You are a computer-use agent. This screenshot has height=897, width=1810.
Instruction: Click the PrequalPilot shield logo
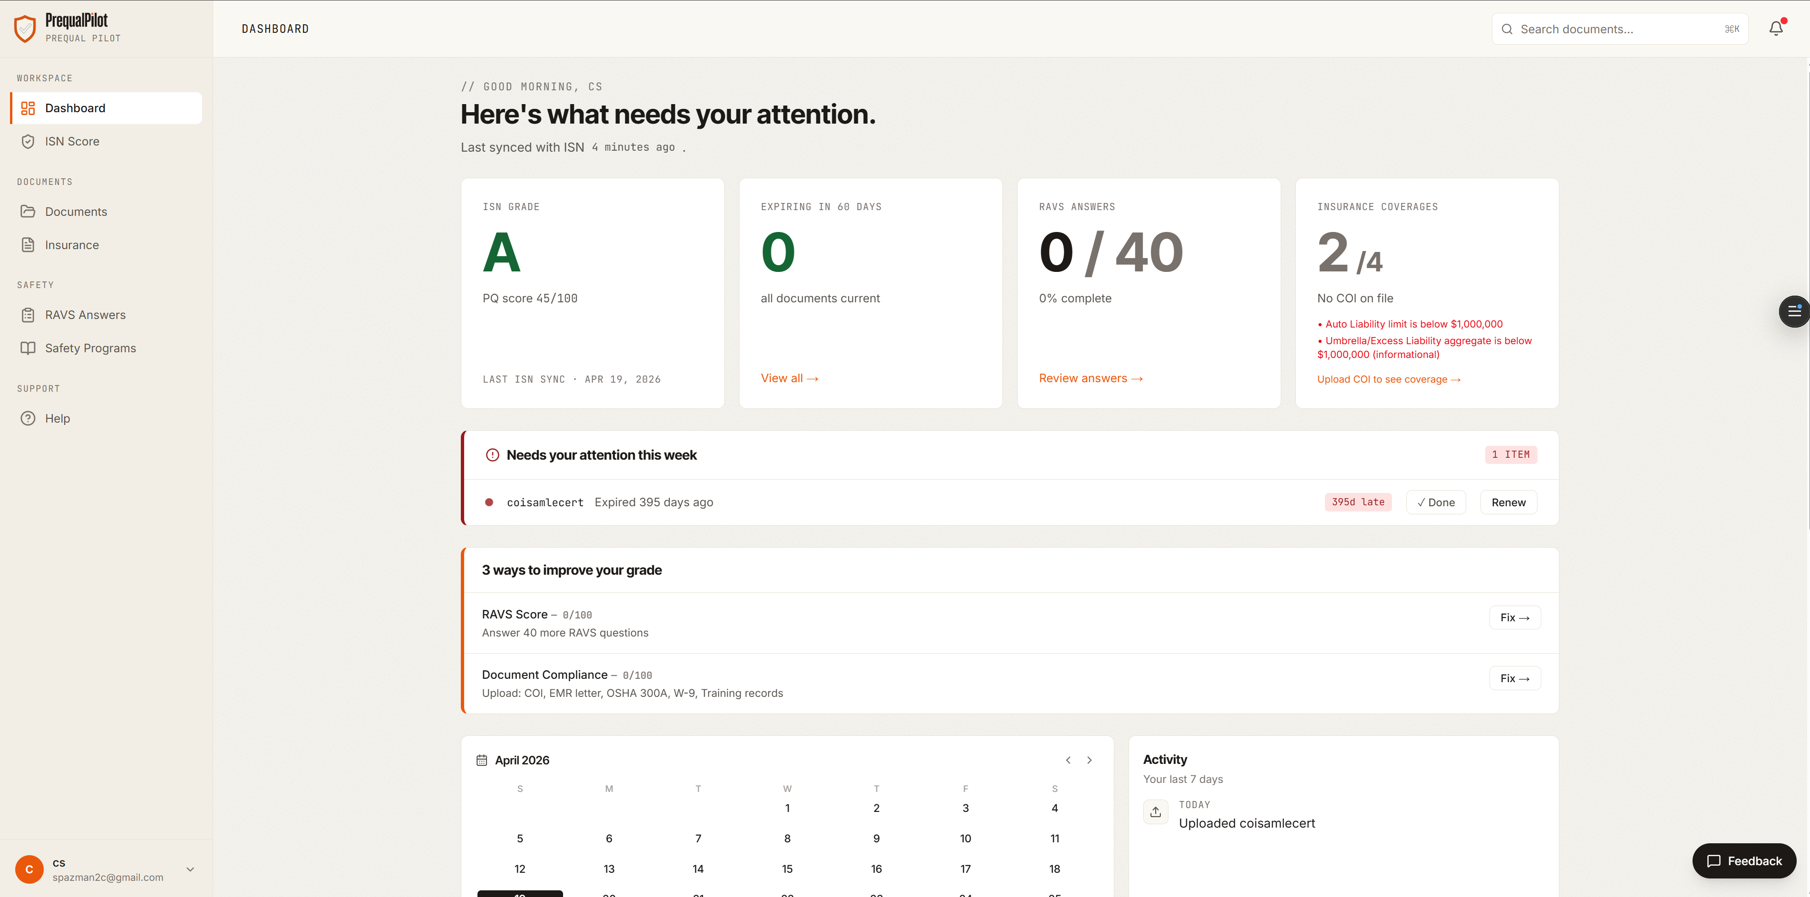click(25, 29)
